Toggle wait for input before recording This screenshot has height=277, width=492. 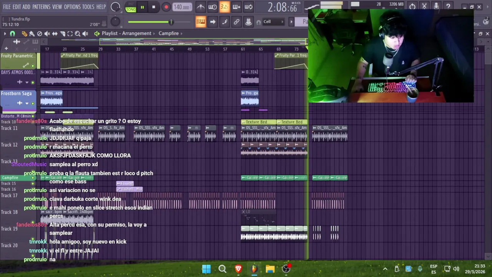(x=213, y=7)
